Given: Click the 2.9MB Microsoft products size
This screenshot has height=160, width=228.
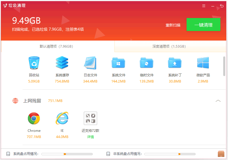Looking at the screenshot, I should (x=203, y=81).
